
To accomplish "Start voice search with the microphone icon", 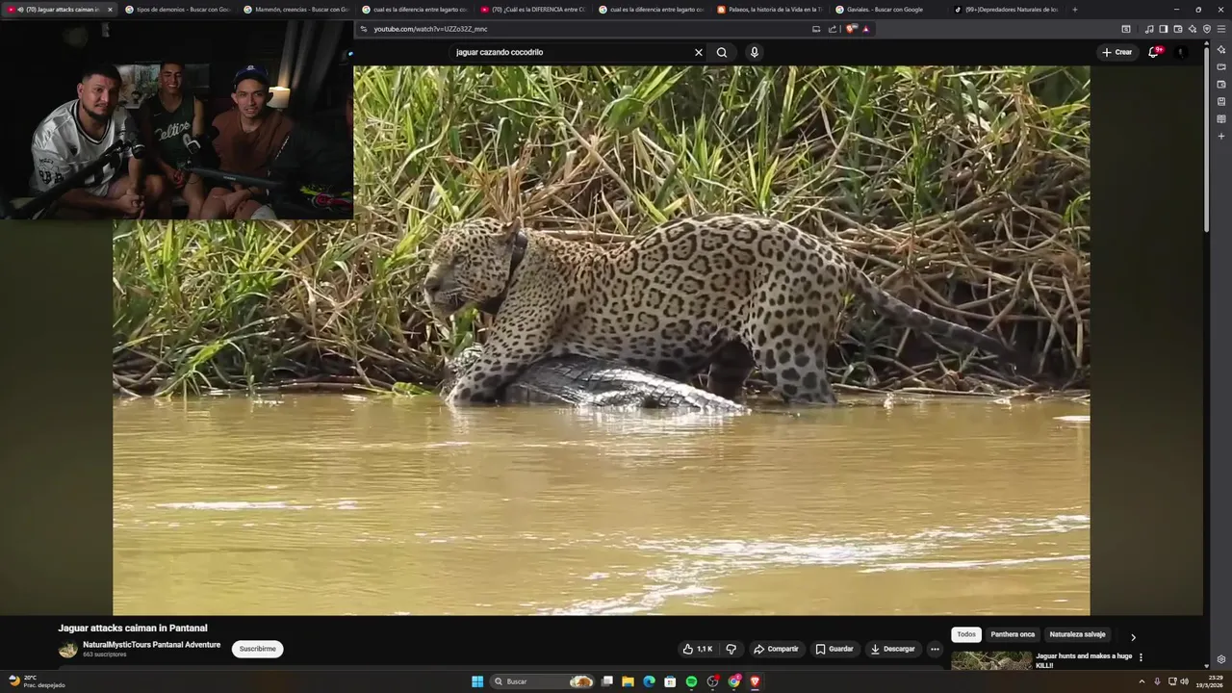I will pyautogui.click(x=755, y=52).
